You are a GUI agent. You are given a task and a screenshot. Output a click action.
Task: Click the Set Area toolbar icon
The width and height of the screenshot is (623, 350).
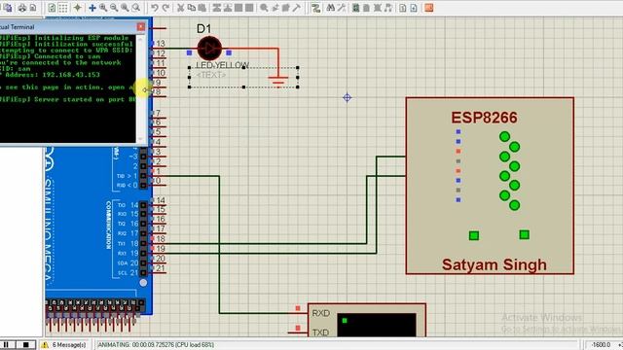click(x=33, y=8)
